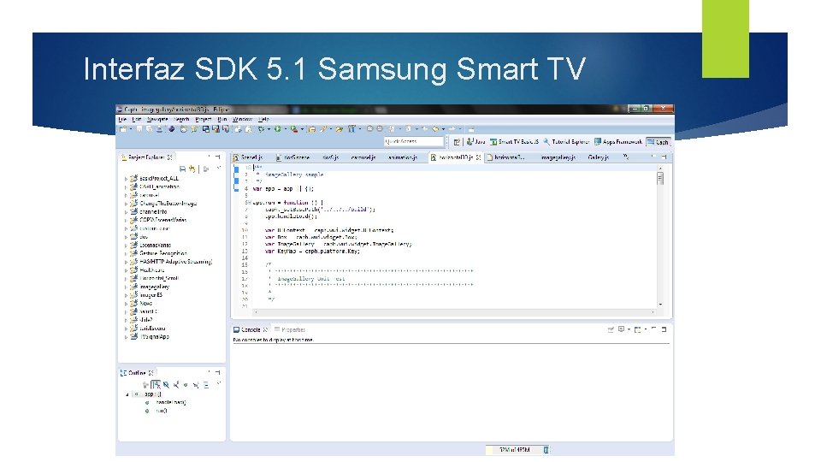Viewport: 821px width, 462px height.
Task: Expand the imagegallery project
Action: [x=126, y=287]
